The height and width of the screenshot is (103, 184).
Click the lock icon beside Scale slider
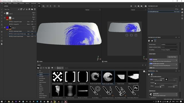(166, 79)
